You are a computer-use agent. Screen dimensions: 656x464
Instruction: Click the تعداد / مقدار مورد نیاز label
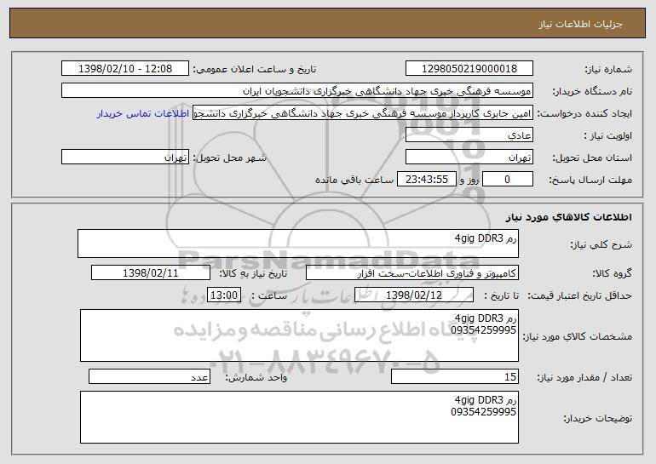coord(584,377)
